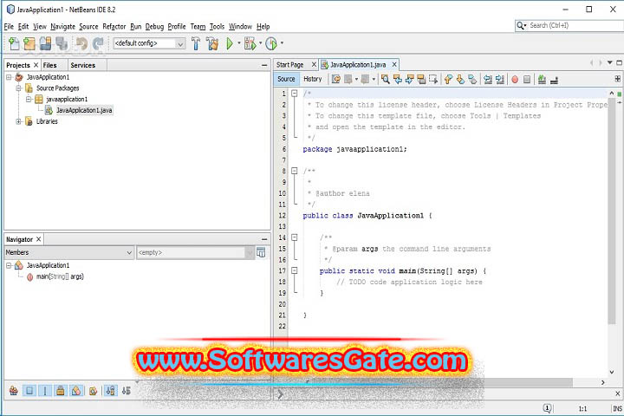Click the Stop Macro Recording icon
The image size is (624, 416).
click(x=527, y=79)
